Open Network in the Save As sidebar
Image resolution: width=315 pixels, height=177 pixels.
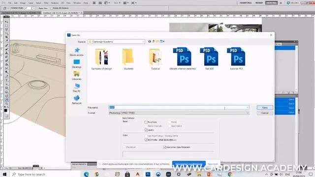coord(77,100)
